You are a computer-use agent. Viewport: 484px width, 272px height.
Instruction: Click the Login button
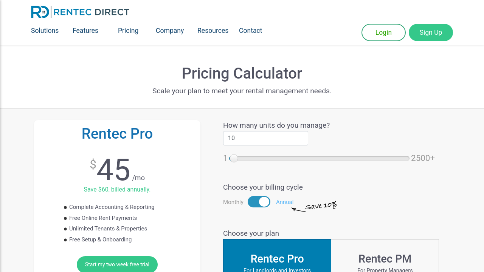tap(383, 32)
